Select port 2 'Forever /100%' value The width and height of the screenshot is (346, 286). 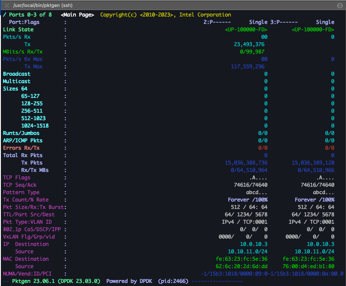tap(247, 200)
